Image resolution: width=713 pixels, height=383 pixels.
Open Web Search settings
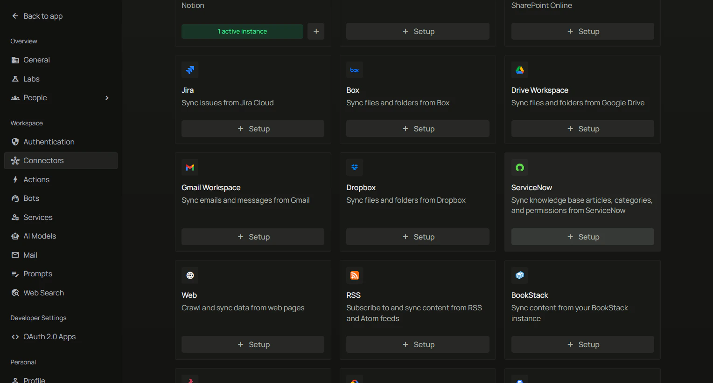point(61,293)
